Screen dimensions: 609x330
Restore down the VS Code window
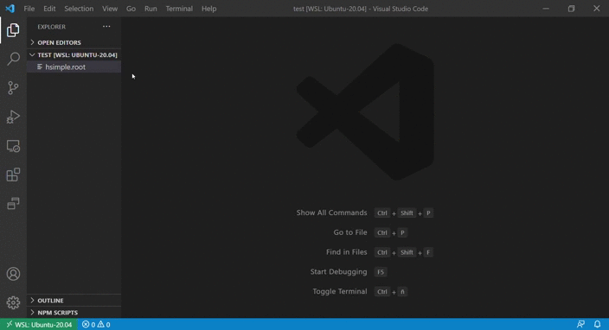click(571, 9)
